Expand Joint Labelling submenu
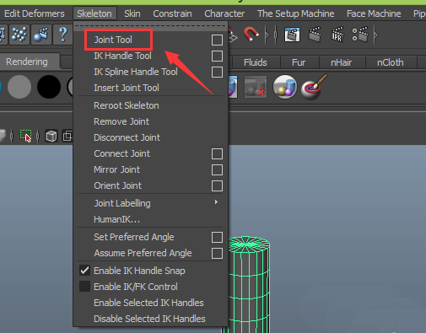 coord(150,203)
